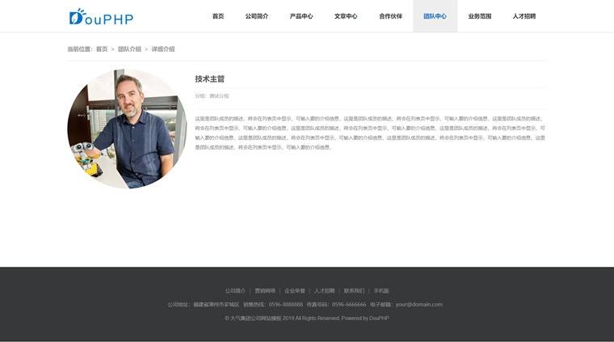Go to 公司简介 in the top navigation

257,16
